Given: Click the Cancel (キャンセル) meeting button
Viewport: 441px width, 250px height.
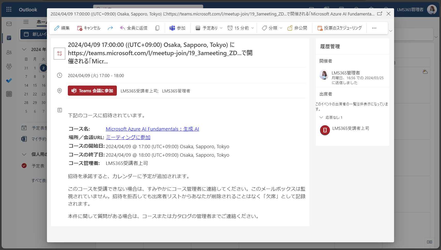Looking at the screenshot, I should 89,28.
